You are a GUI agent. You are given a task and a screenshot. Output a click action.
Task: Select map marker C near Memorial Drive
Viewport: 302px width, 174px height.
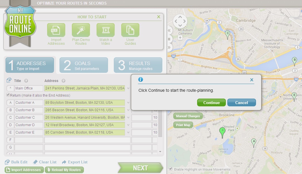coord(228,35)
